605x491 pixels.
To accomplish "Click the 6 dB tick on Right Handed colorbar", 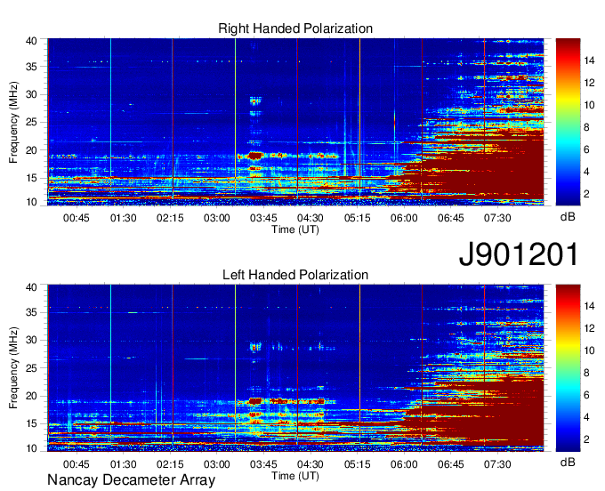I will (x=587, y=149).
